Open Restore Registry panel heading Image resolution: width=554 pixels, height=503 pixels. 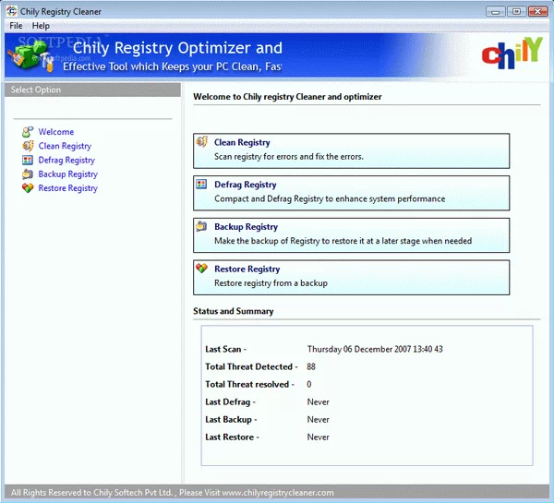coord(247,269)
